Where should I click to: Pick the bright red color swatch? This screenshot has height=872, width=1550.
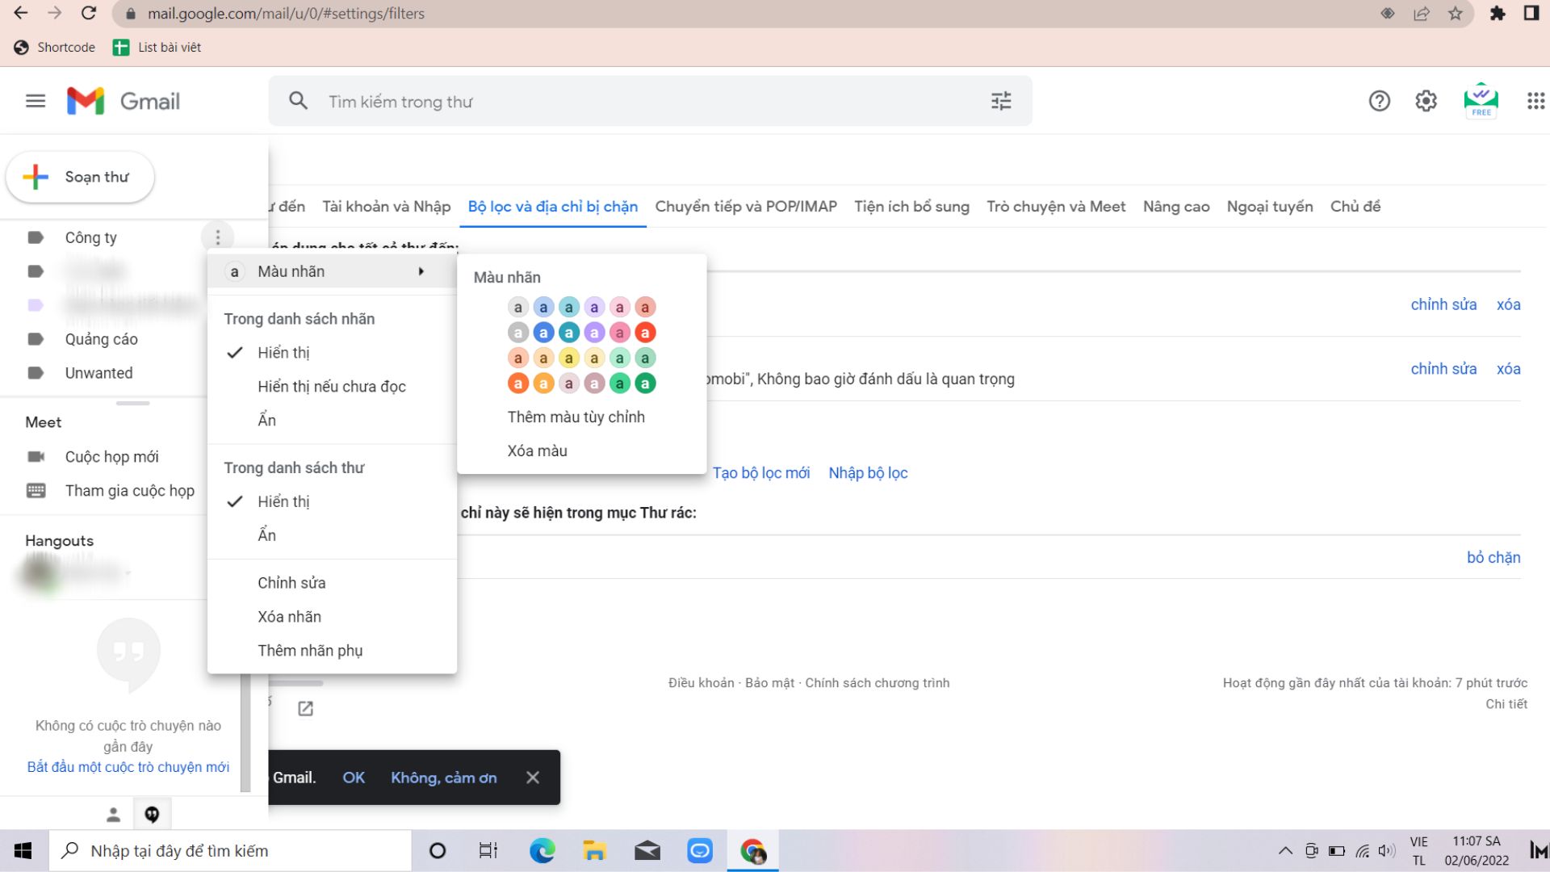pos(644,333)
